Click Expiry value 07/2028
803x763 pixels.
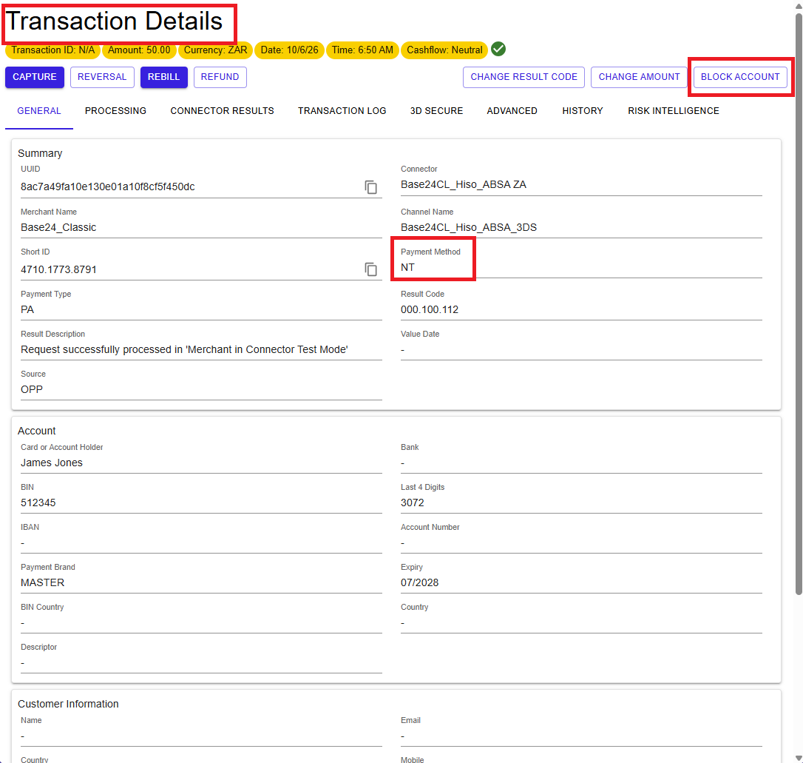click(419, 582)
